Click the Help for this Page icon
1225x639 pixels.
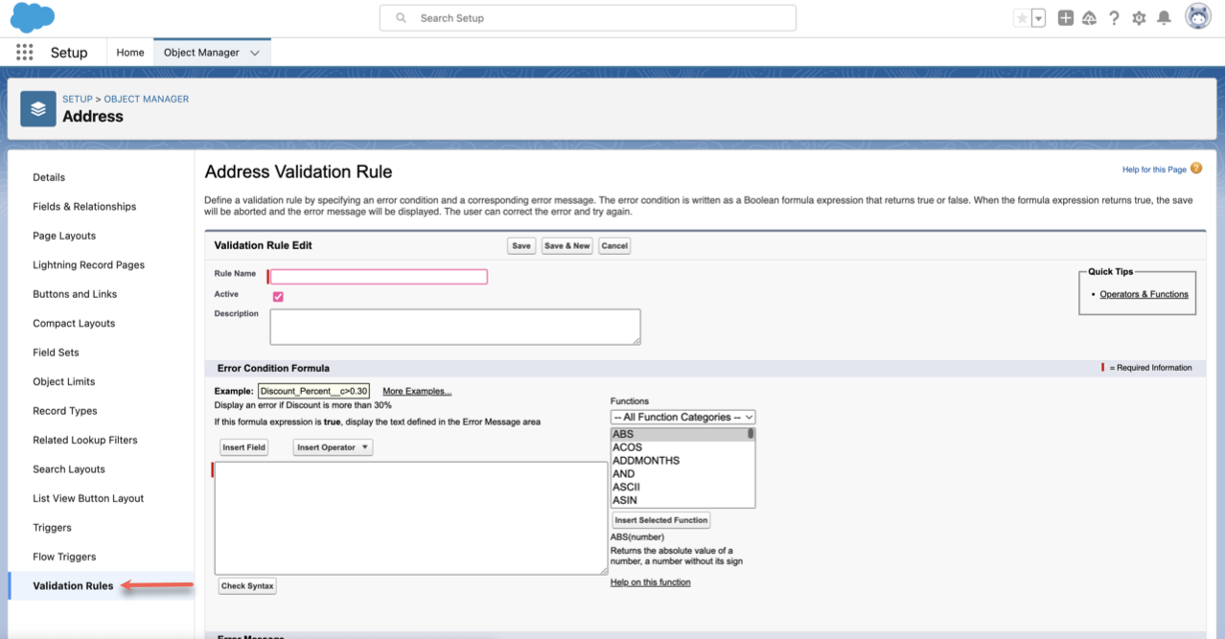pyautogui.click(x=1196, y=169)
